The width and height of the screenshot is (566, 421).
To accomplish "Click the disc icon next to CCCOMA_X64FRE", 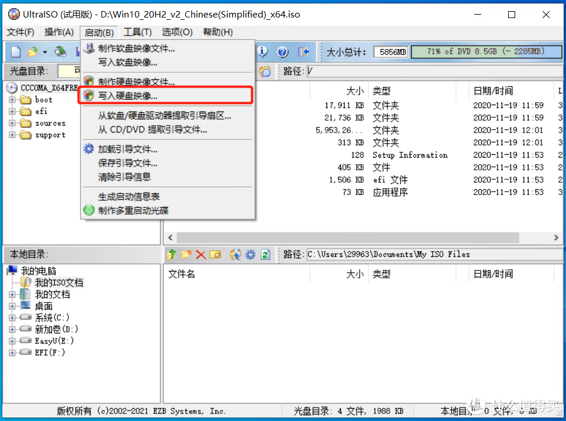I will click(x=12, y=88).
